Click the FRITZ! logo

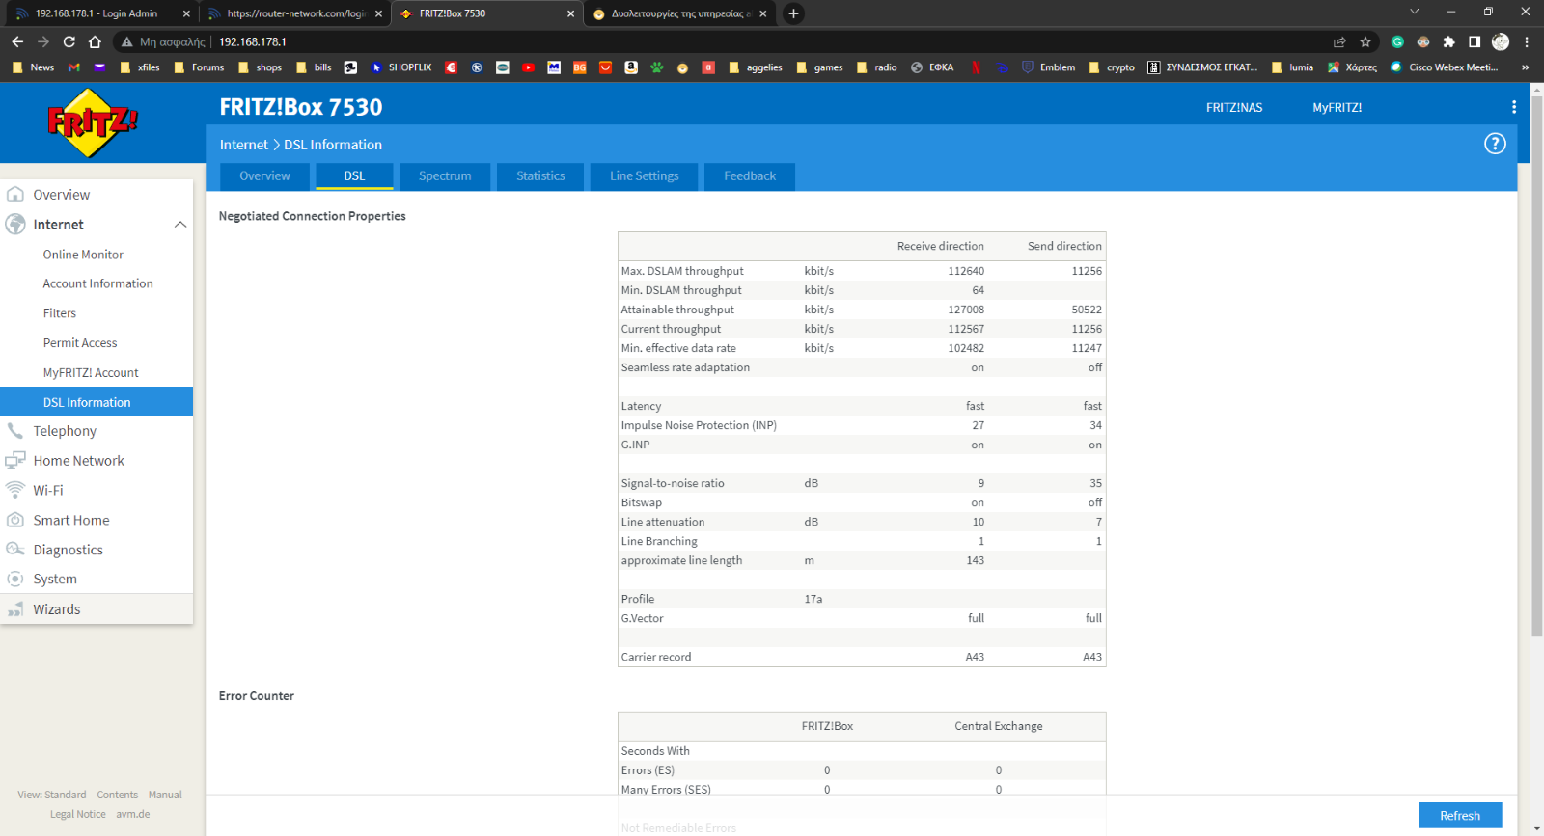pos(93,122)
